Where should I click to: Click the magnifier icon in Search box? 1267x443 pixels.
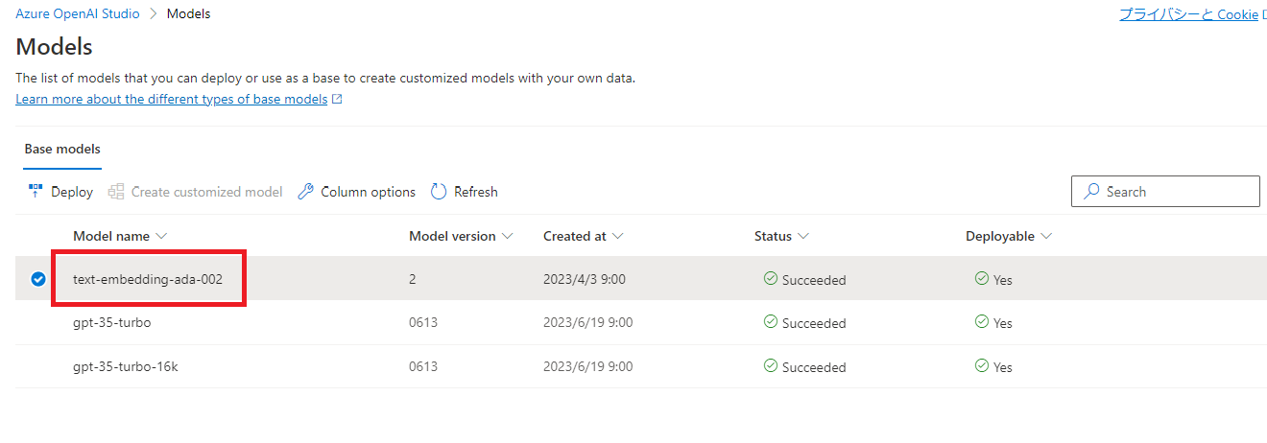pos(1091,192)
